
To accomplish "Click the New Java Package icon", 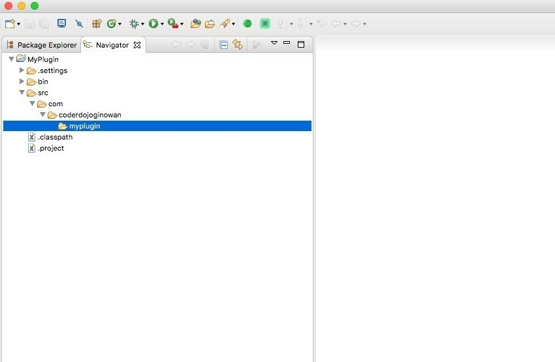I will pyautogui.click(x=97, y=23).
